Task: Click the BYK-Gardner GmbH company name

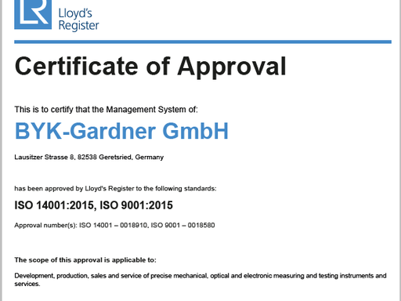Action: [x=121, y=131]
